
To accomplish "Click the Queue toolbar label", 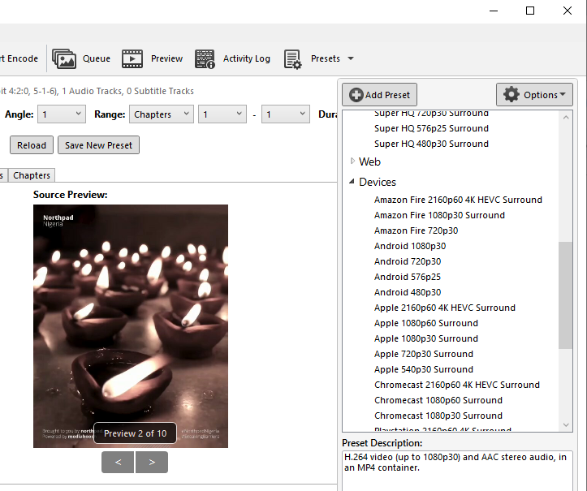I will (x=97, y=58).
